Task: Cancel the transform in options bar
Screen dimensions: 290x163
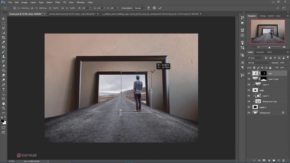Action: tap(154, 8)
